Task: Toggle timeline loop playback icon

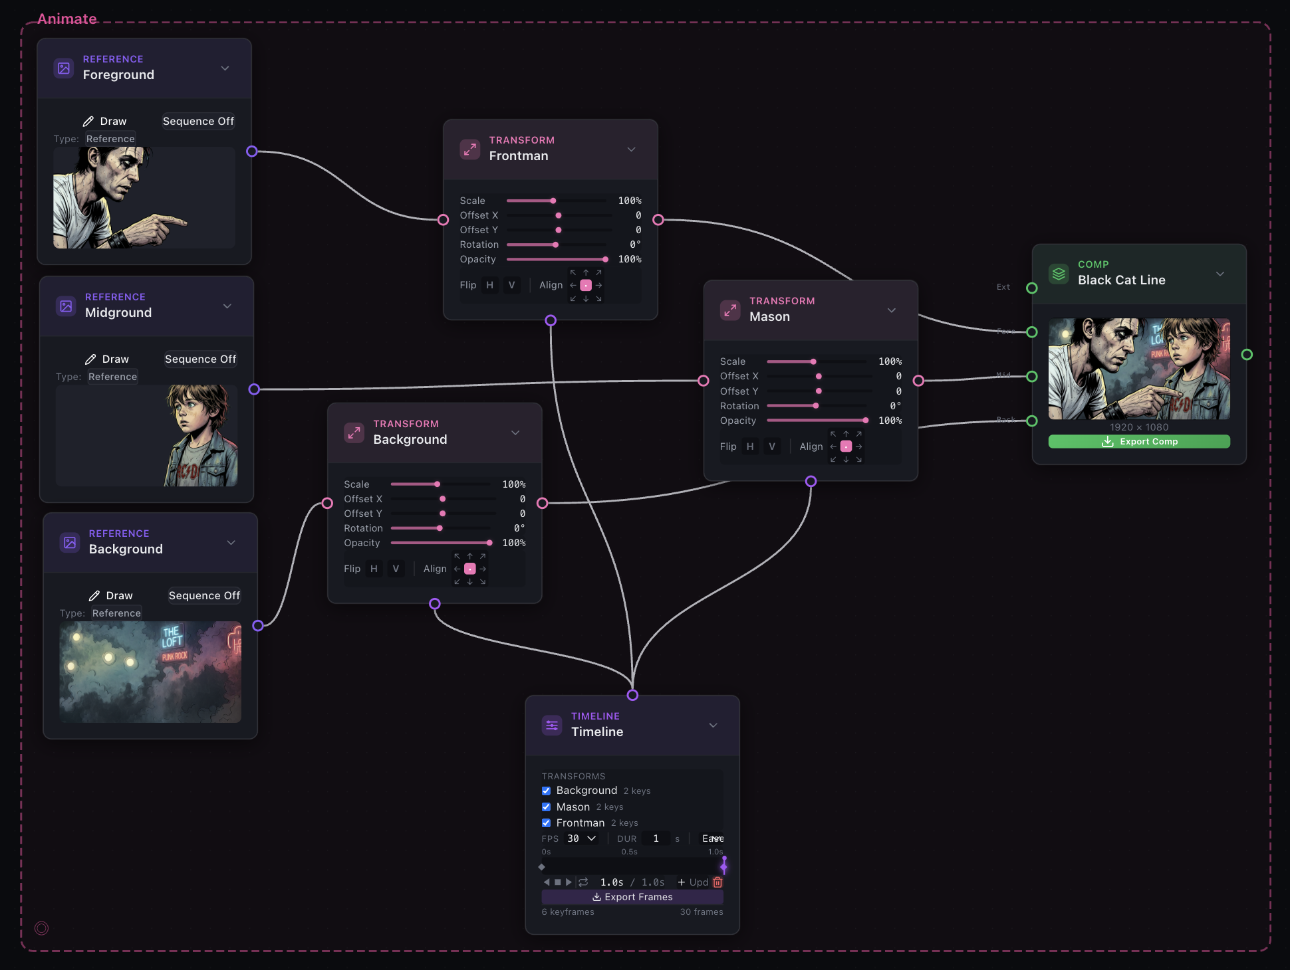Action: pyautogui.click(x=583, y=882)
